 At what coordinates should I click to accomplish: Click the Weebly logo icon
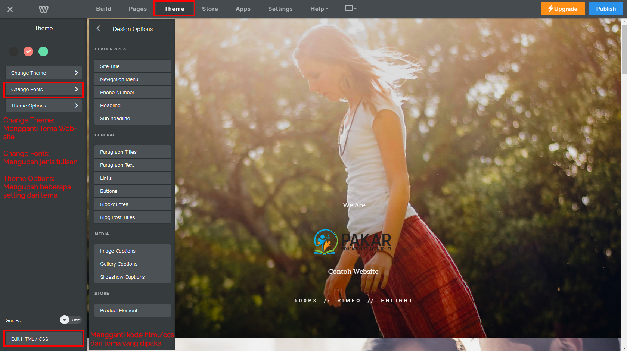pyautogui.click(x=44, y=9)
